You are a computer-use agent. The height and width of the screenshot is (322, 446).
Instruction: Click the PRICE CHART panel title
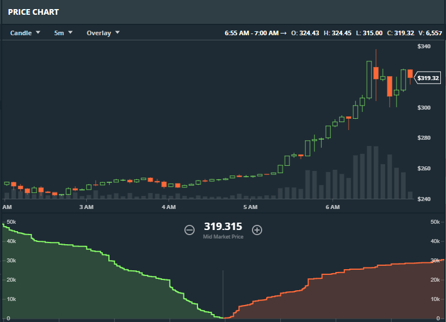coord(33,12)
